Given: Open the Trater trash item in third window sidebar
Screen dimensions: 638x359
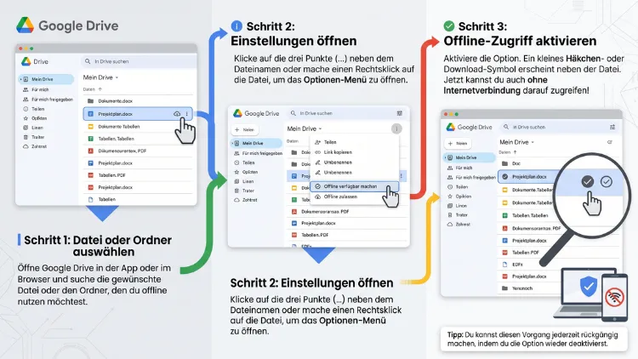Looking at the screenshot, I should (458, 215).
